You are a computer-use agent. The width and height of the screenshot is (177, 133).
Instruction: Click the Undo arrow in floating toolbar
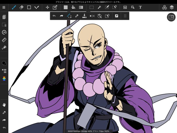(54, 16)
